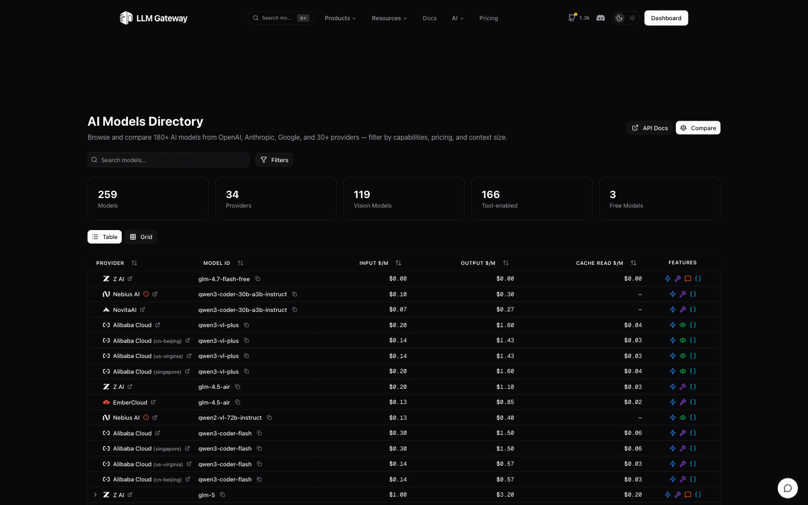Click the 3 Free Models stat card
Screen dimensions: 808x505
pyautogui.click(x=660, y=199)
